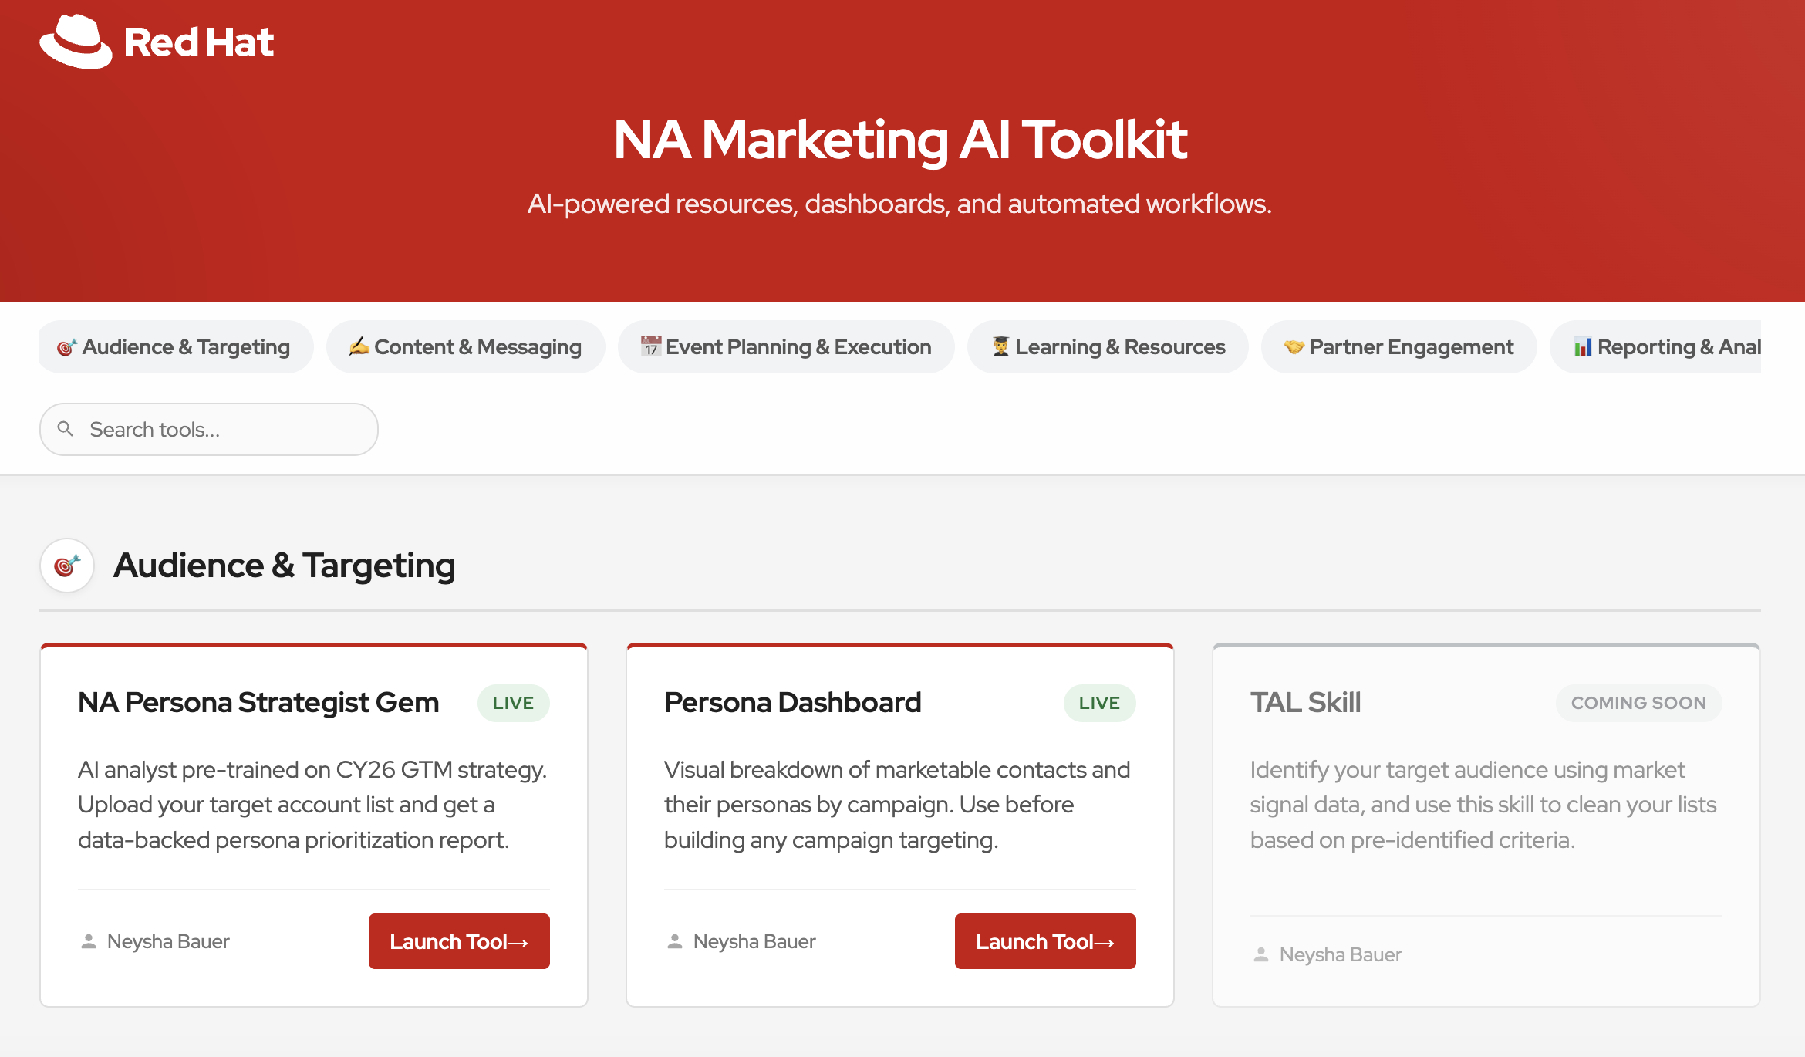Choose the Partner Engagement pill
1805x1057 pixels.
point(1398,347)
